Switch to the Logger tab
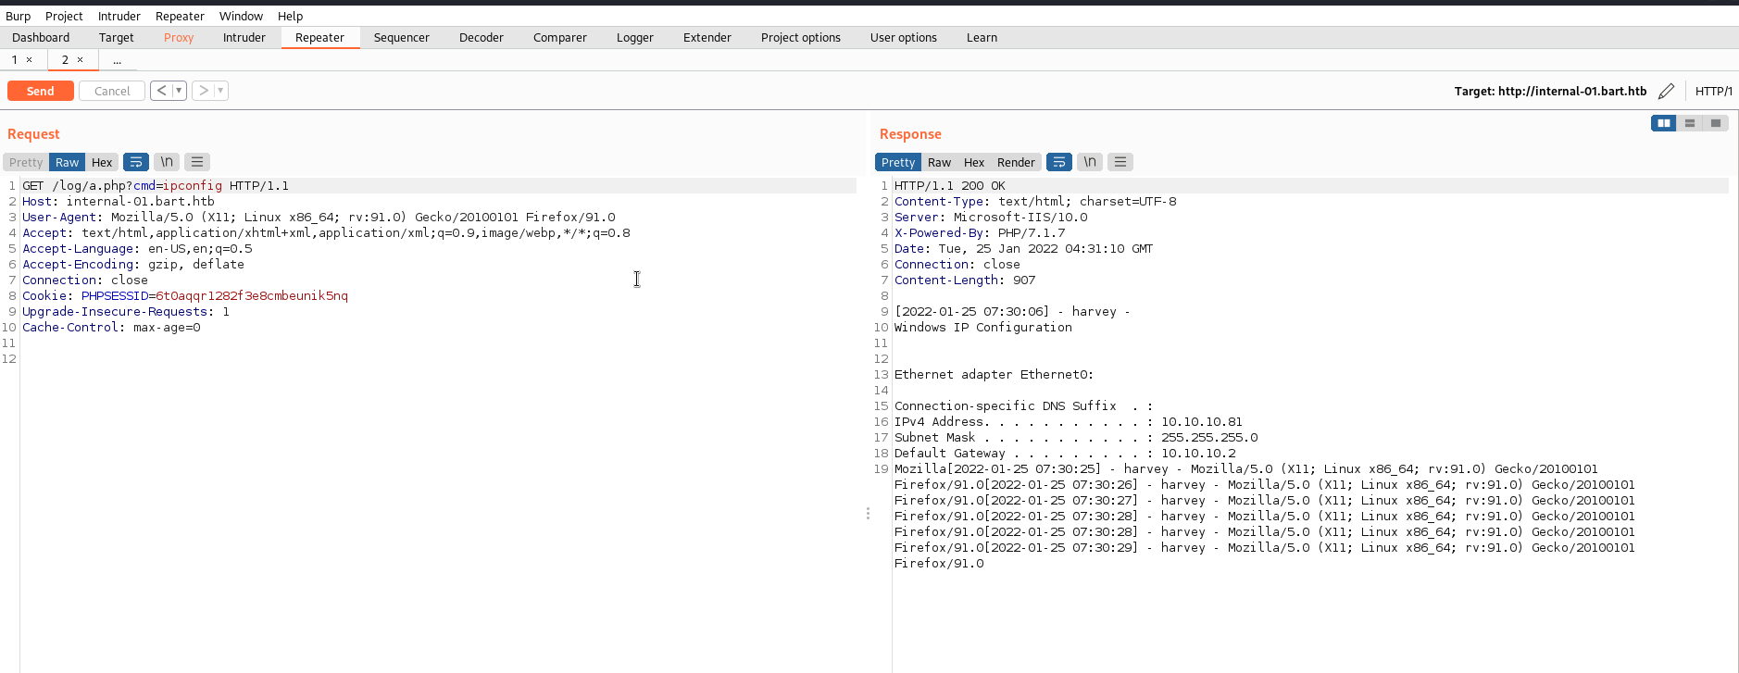 (635, 38)
